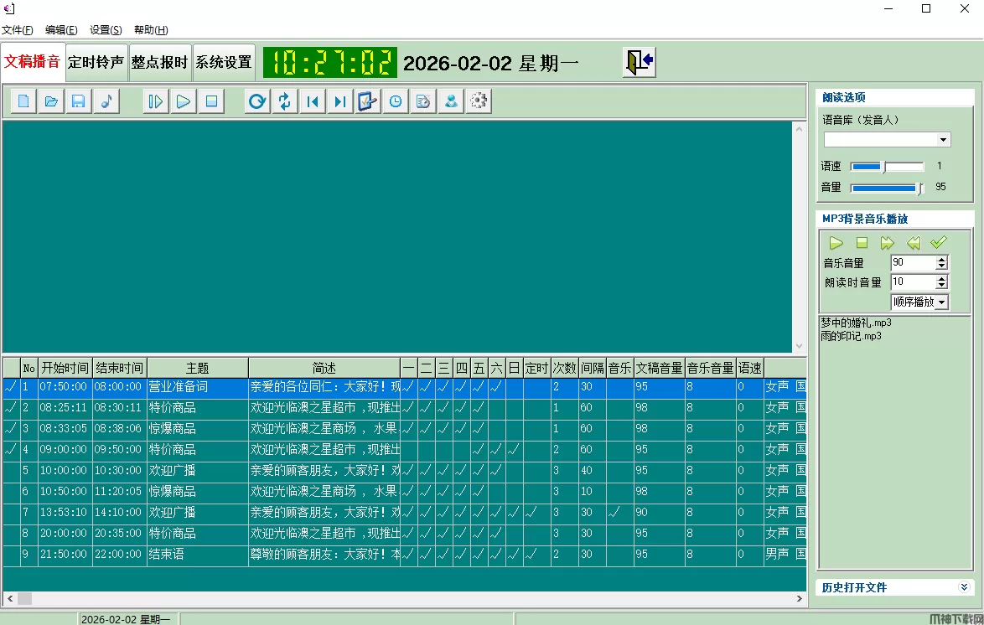This screenshot has width=984, height=625.
Task: Expand the 历史打开文件 panel
Action: pos(964,587)
